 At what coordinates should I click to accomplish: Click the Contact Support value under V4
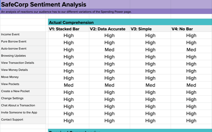(x=191, y=120)
